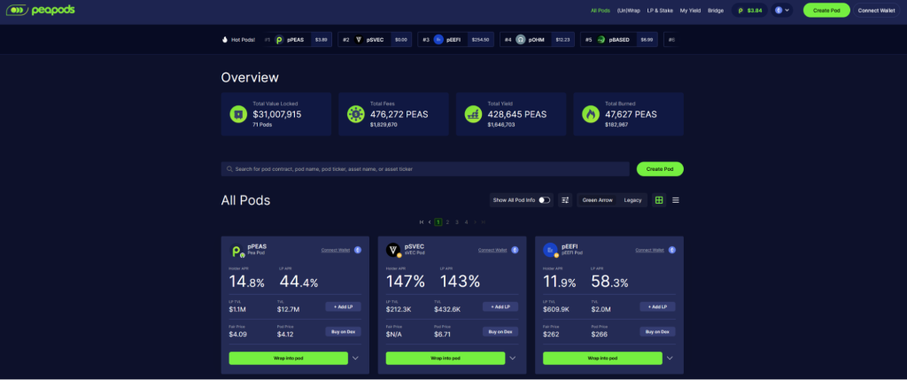Click the pPEAS pod card logo

click(x=237, y=251)
